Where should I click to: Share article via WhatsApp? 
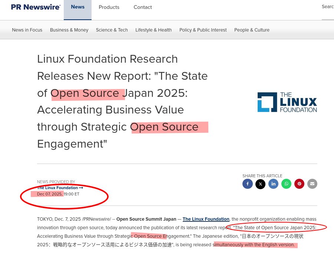click(286, 184)
